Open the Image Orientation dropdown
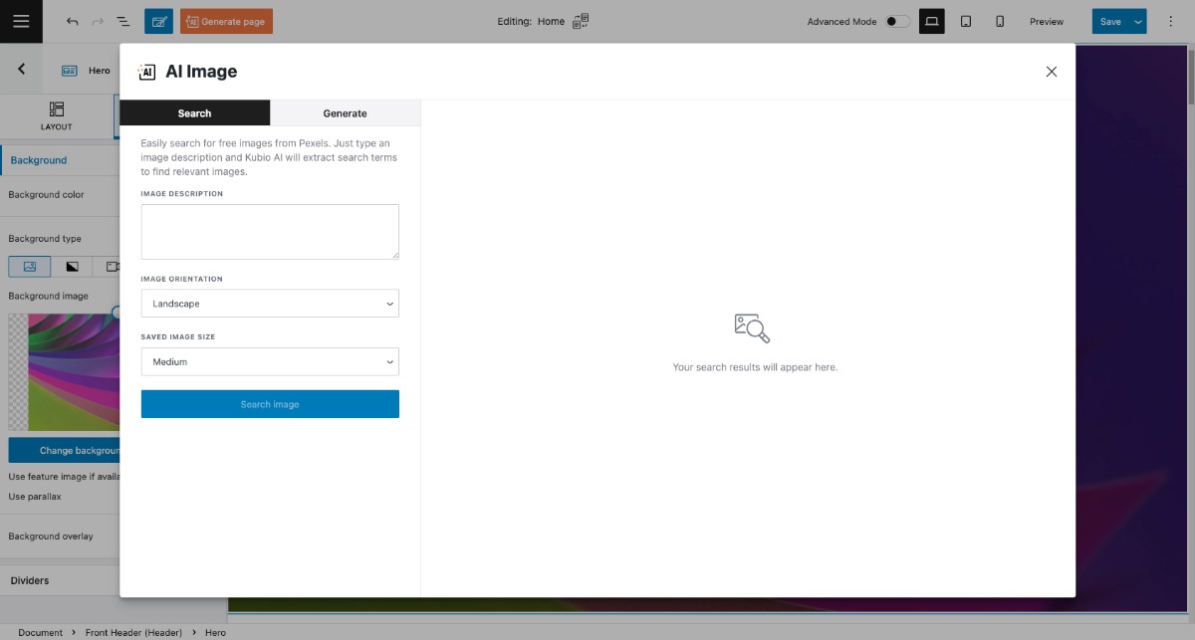The width and height of the screenshot is (1195, 640). (x=270, y=304)
